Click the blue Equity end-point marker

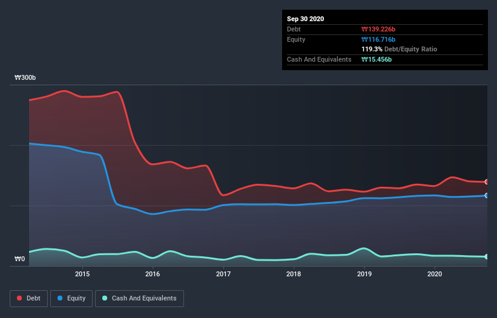[487, 195]
